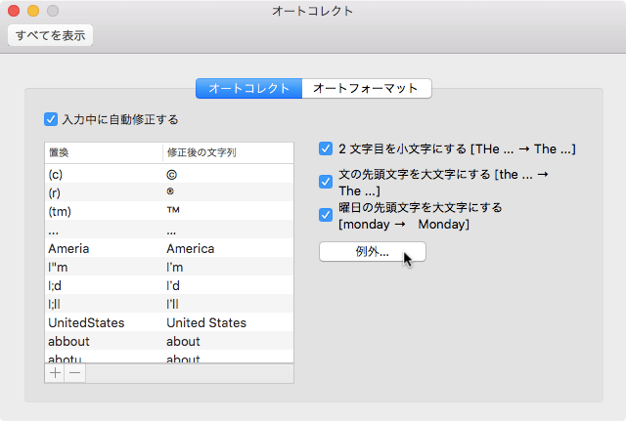This screenshot has width=626, height=421.
Task: Toggle 入力中に自動修正する checkbox
Action: (52, 119)
